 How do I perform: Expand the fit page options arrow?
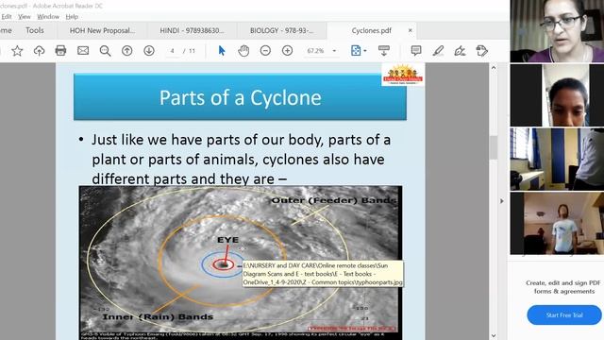tap(365, 51)
